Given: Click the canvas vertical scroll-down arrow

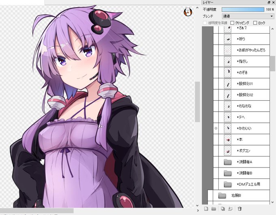Looking at the screenshot, I should 197,205.
